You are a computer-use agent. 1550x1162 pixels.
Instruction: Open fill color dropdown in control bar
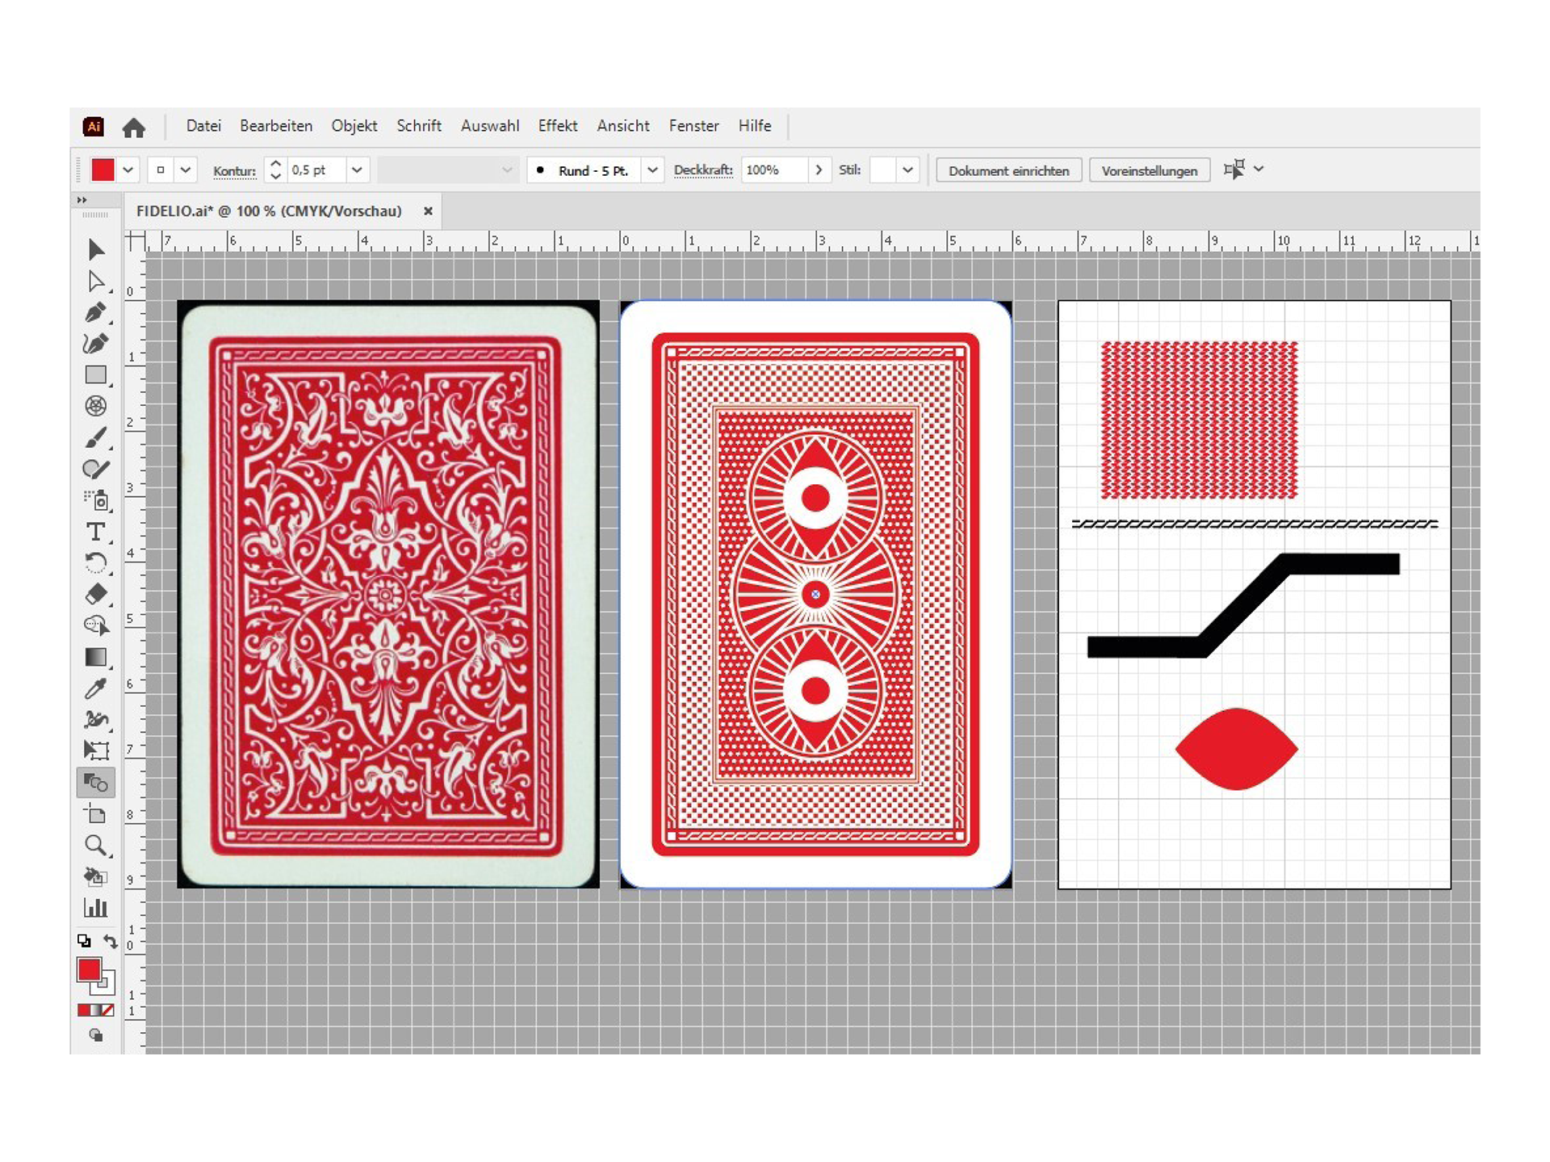(128, 170)
